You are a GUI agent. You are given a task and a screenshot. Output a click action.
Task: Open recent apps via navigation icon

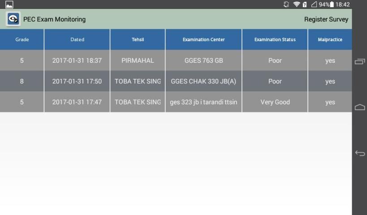(359, 61)
